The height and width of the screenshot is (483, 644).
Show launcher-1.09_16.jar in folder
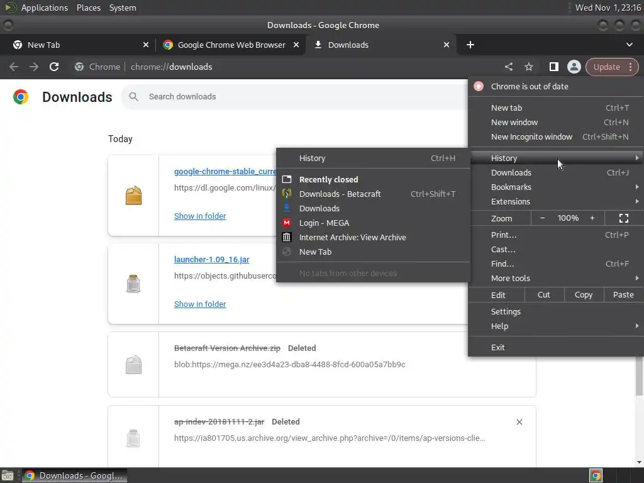pos(200,304)
